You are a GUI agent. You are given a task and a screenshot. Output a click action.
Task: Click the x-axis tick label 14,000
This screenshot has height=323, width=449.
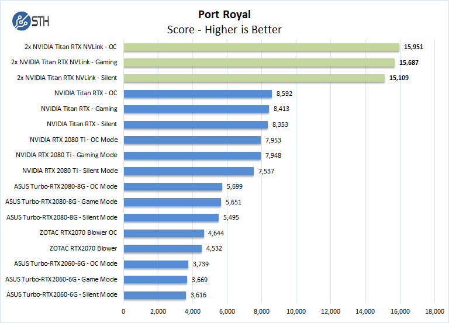coord(365,311)
